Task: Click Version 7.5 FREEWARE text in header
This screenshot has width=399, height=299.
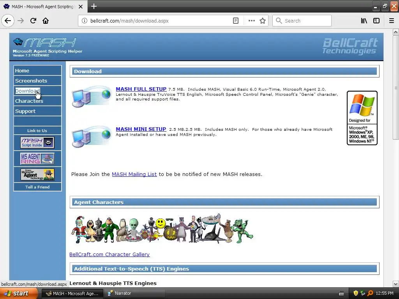Action: [31, 55]
